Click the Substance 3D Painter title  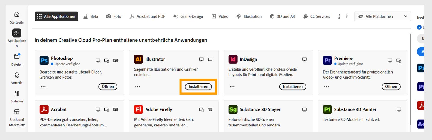(x=355, y=109)
